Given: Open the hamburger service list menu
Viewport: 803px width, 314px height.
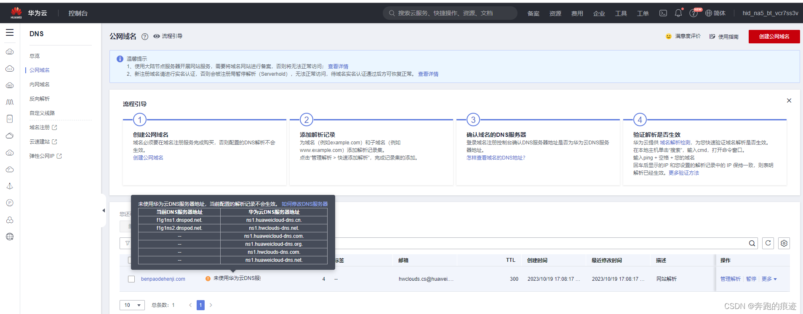Looking at the screenshot, I should pyautogui.click(x=10, y=33).
